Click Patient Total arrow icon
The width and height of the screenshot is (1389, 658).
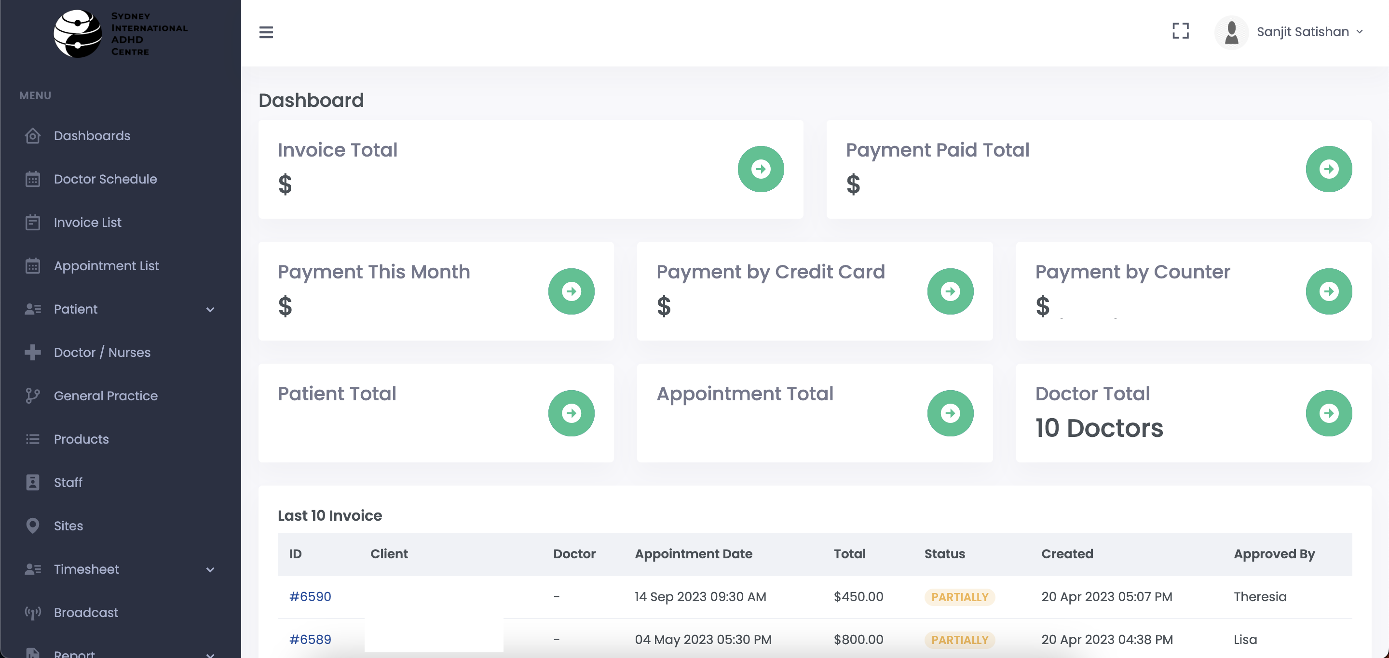[571, 413]
